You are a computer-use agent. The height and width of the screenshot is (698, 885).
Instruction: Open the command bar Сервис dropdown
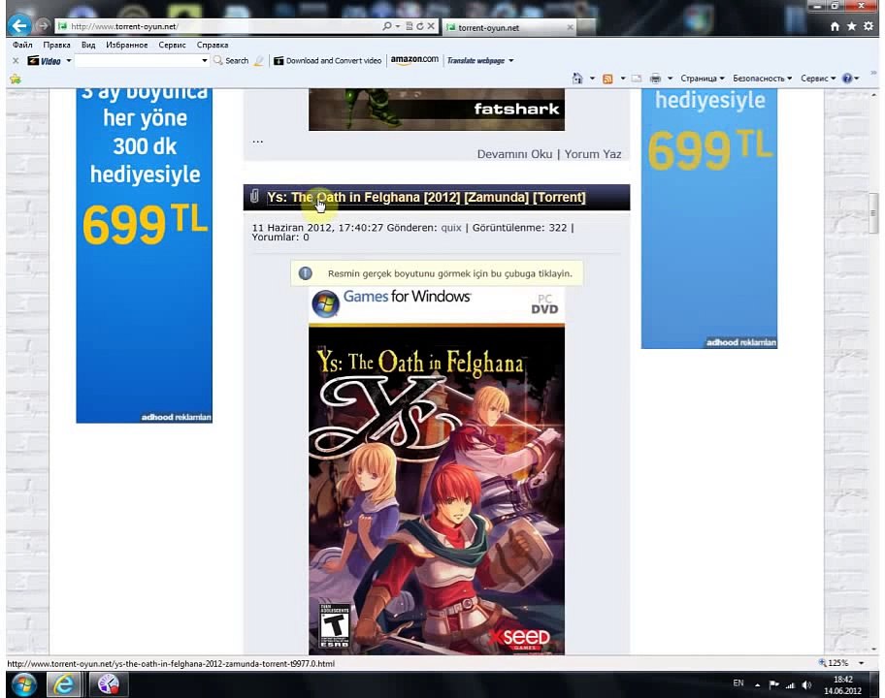point(818,79)
